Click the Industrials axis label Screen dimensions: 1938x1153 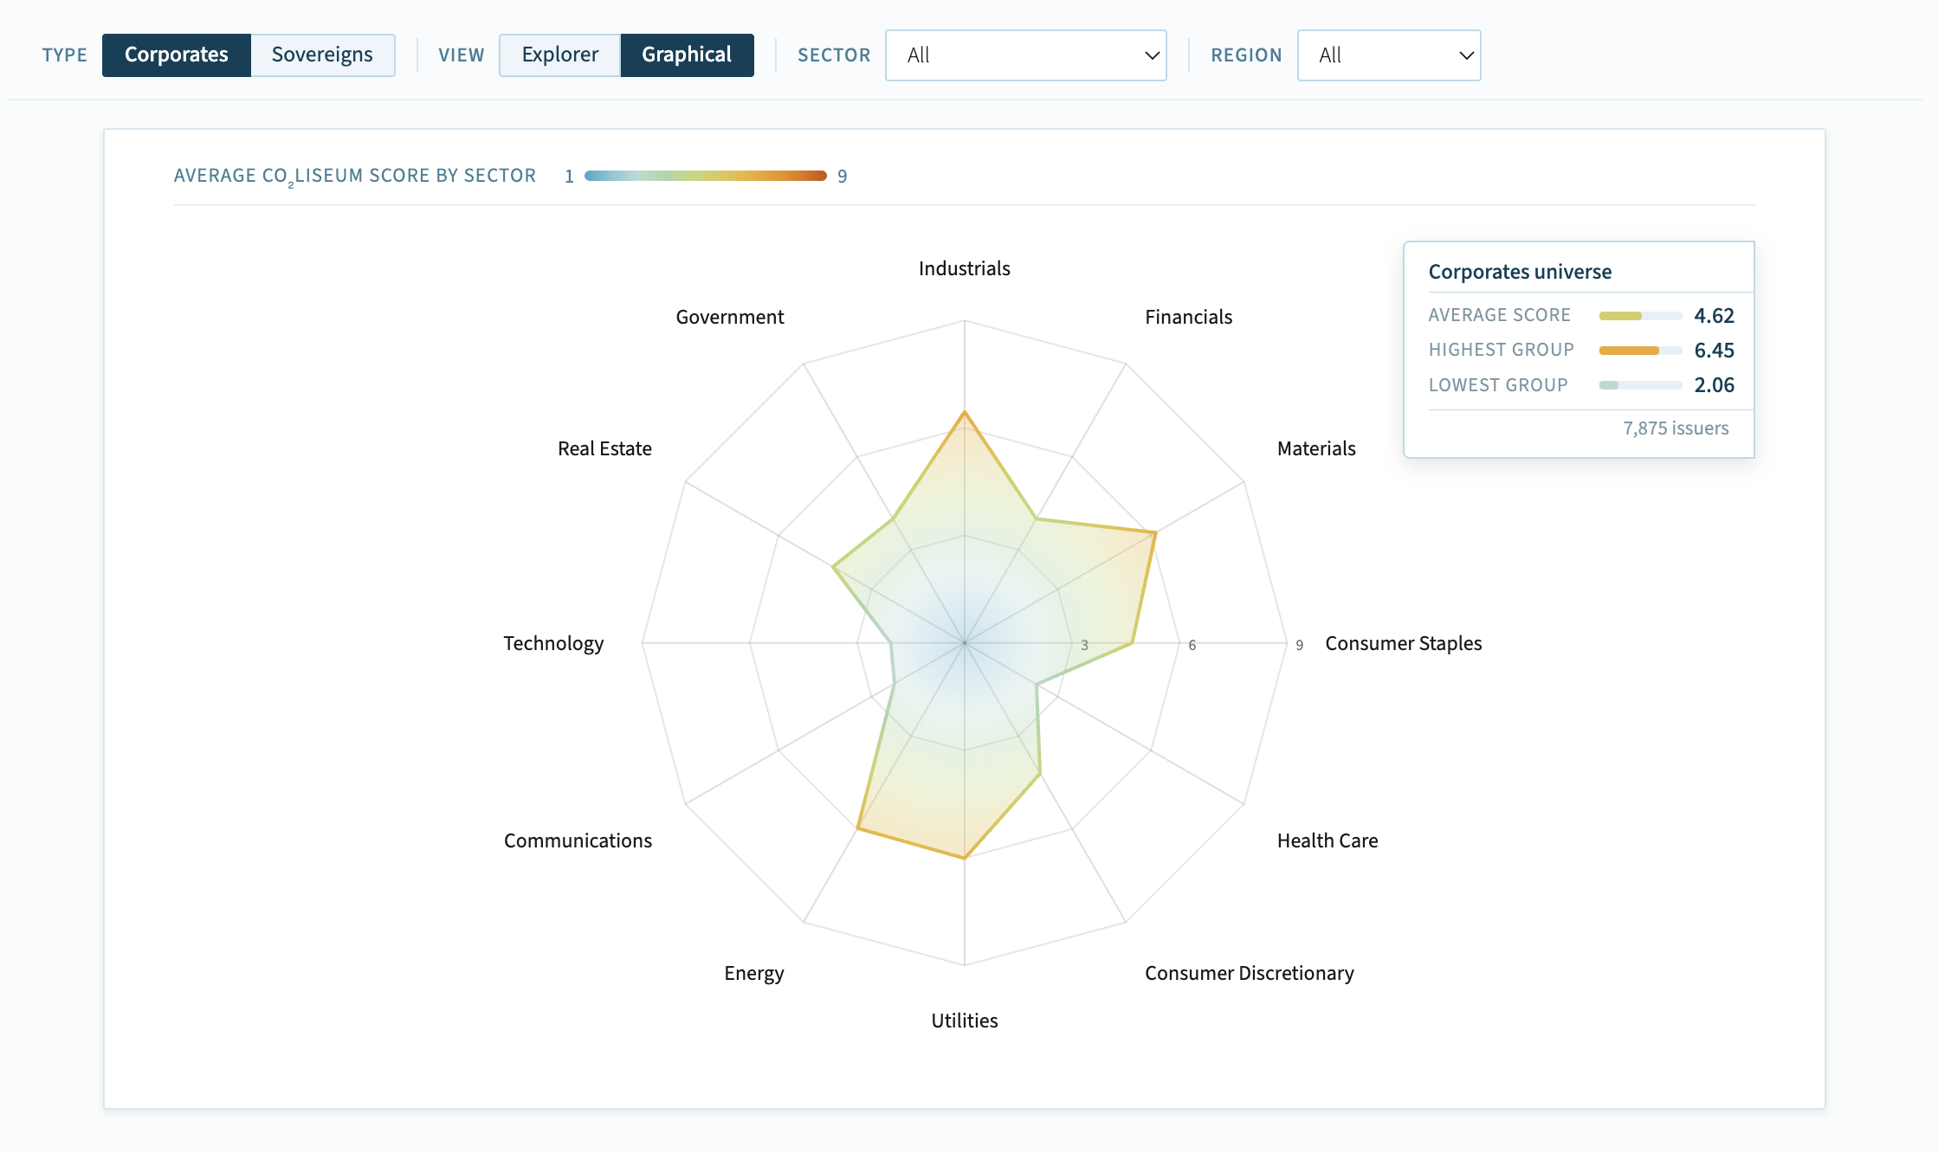964,268
